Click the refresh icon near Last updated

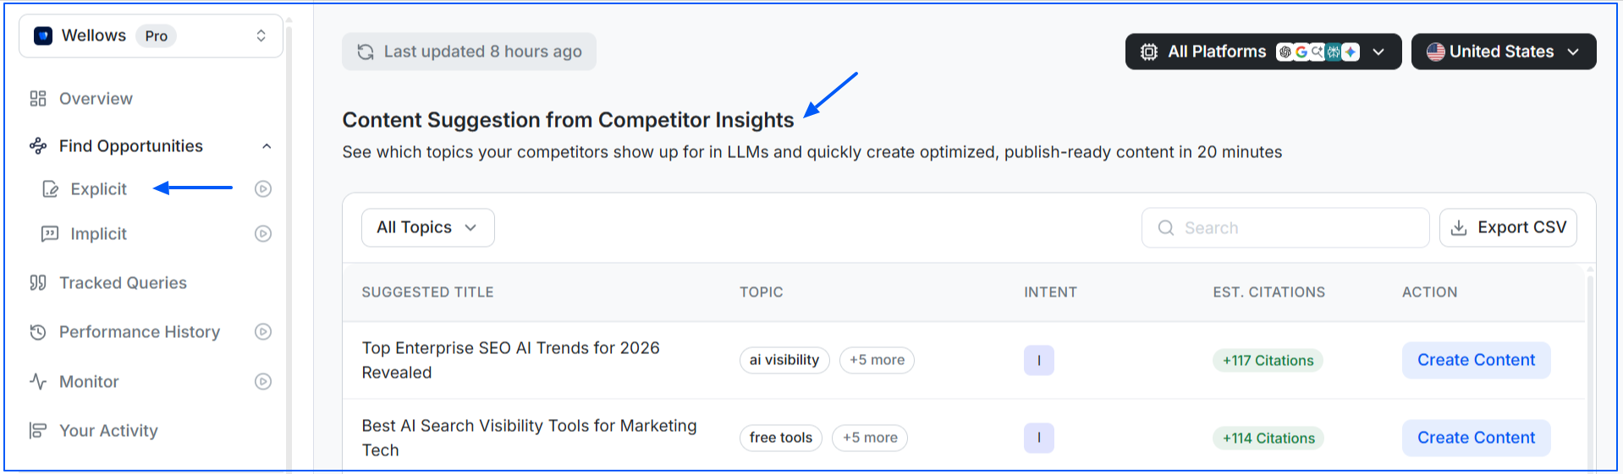click(366, 52)
